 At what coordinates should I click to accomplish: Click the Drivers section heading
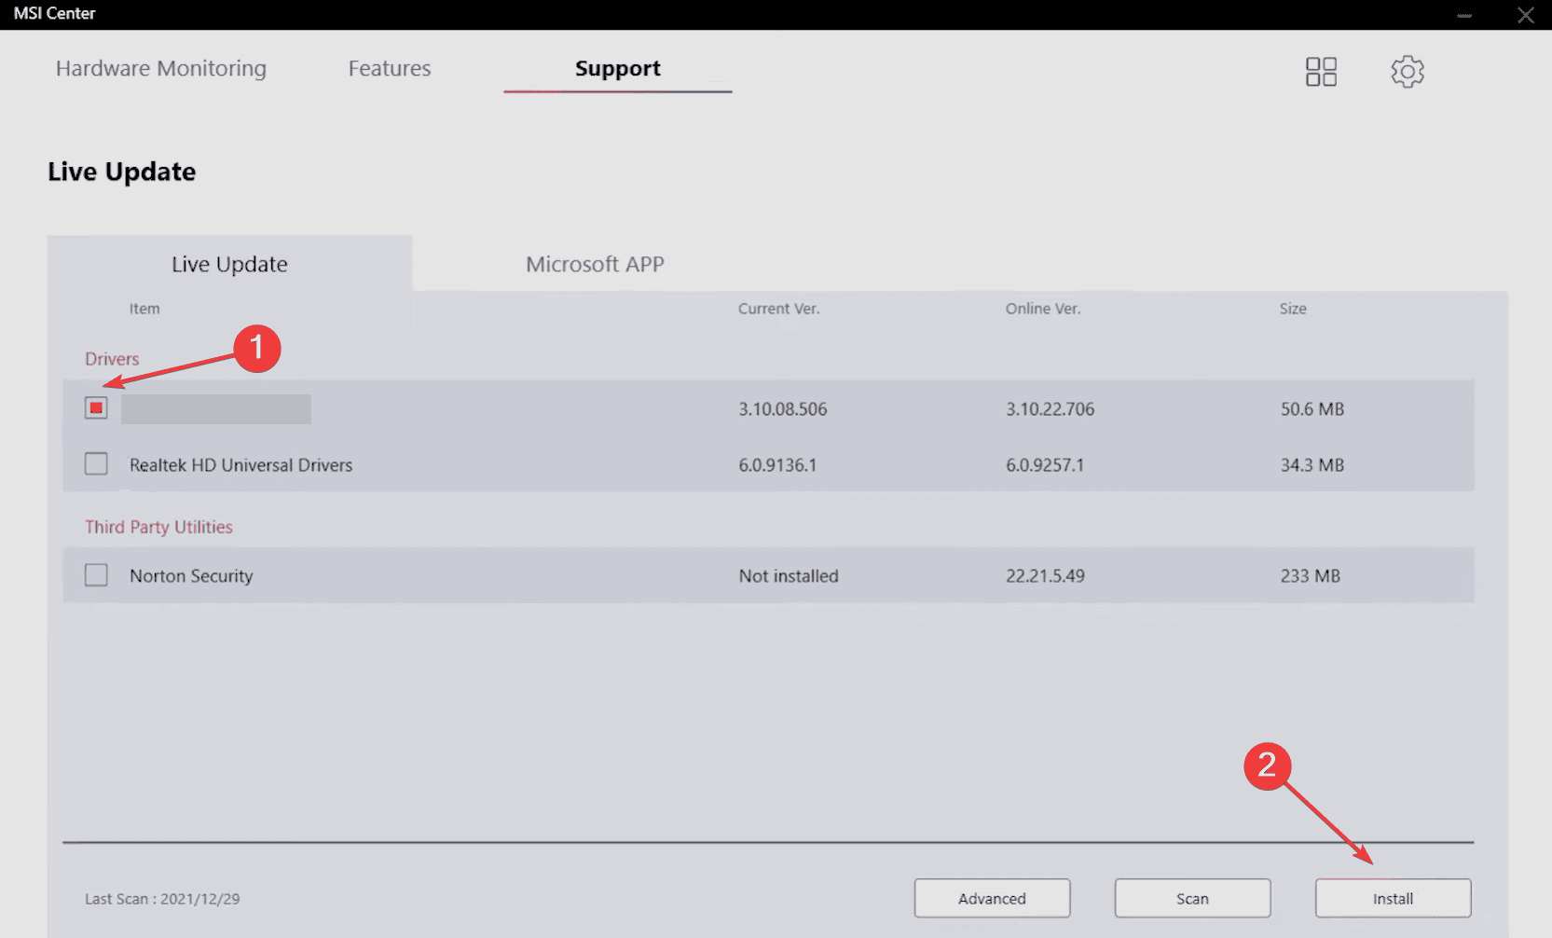coord(112,359)
